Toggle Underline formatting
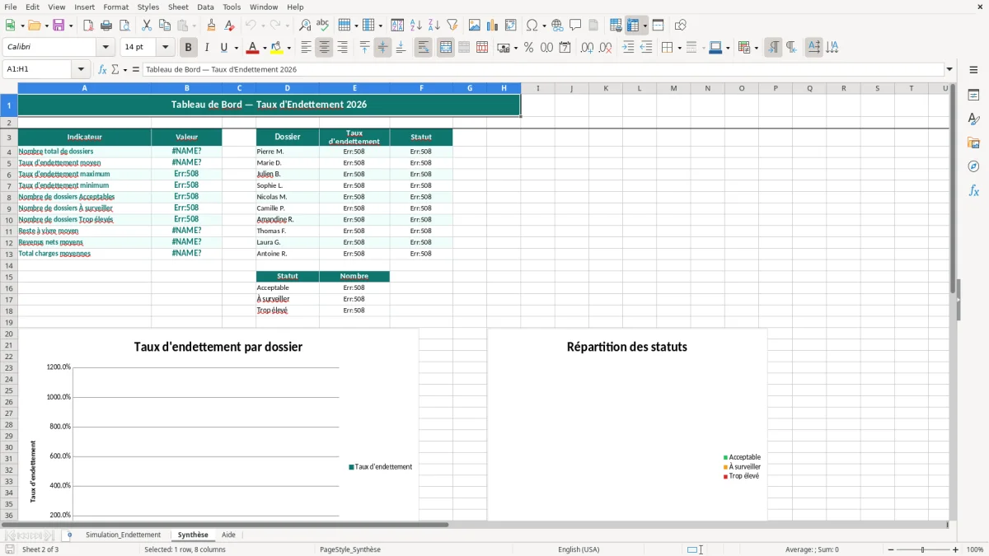The image size is (989, 556). (x=223, y=48)
